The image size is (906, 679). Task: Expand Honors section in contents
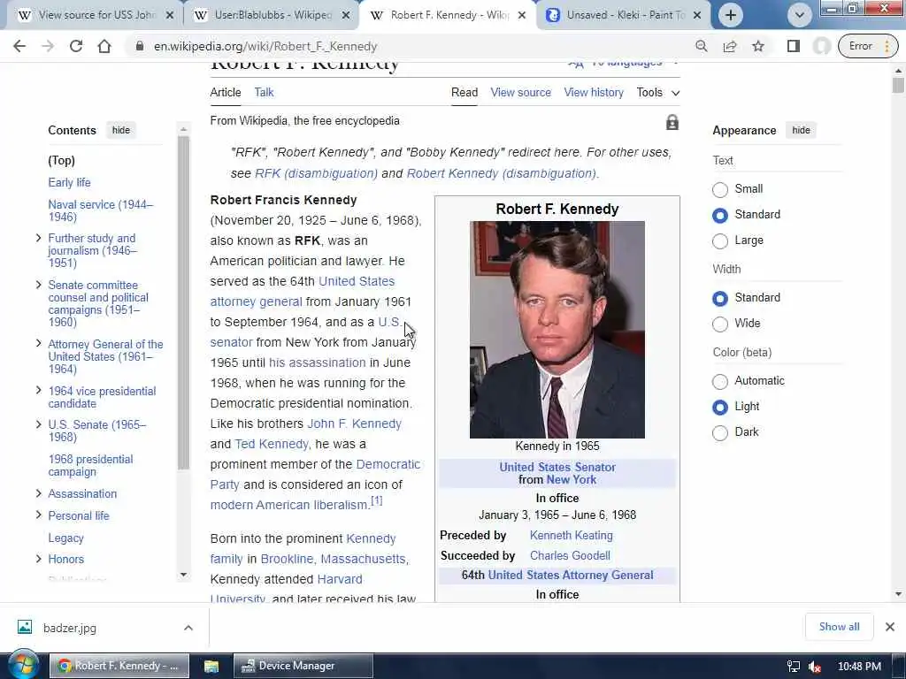[x=38, y=559]
